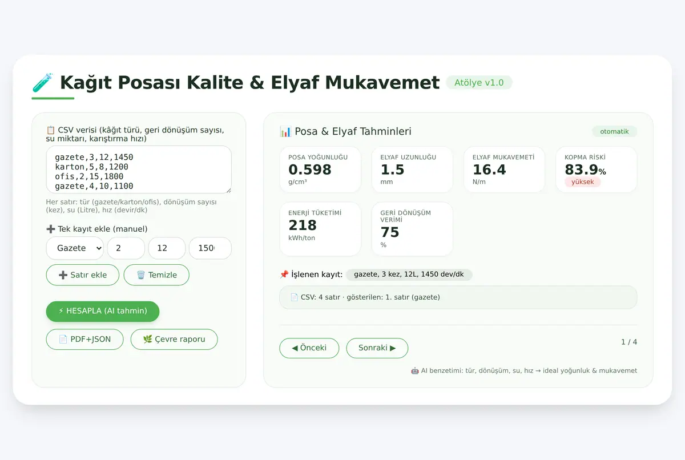Click the robot icon in AI benzetimi note
Viewport: 685px width, 460px height.
[415, 370]
